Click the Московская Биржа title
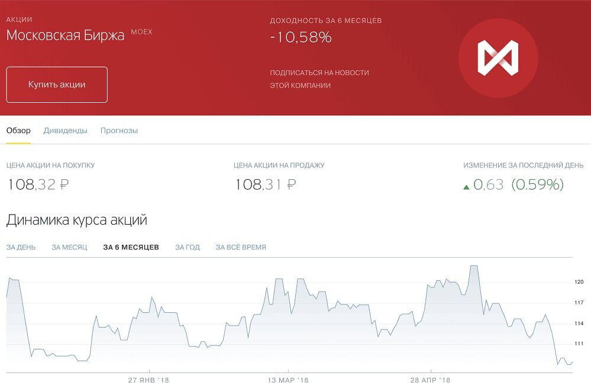591x392 pixels. 65,35
